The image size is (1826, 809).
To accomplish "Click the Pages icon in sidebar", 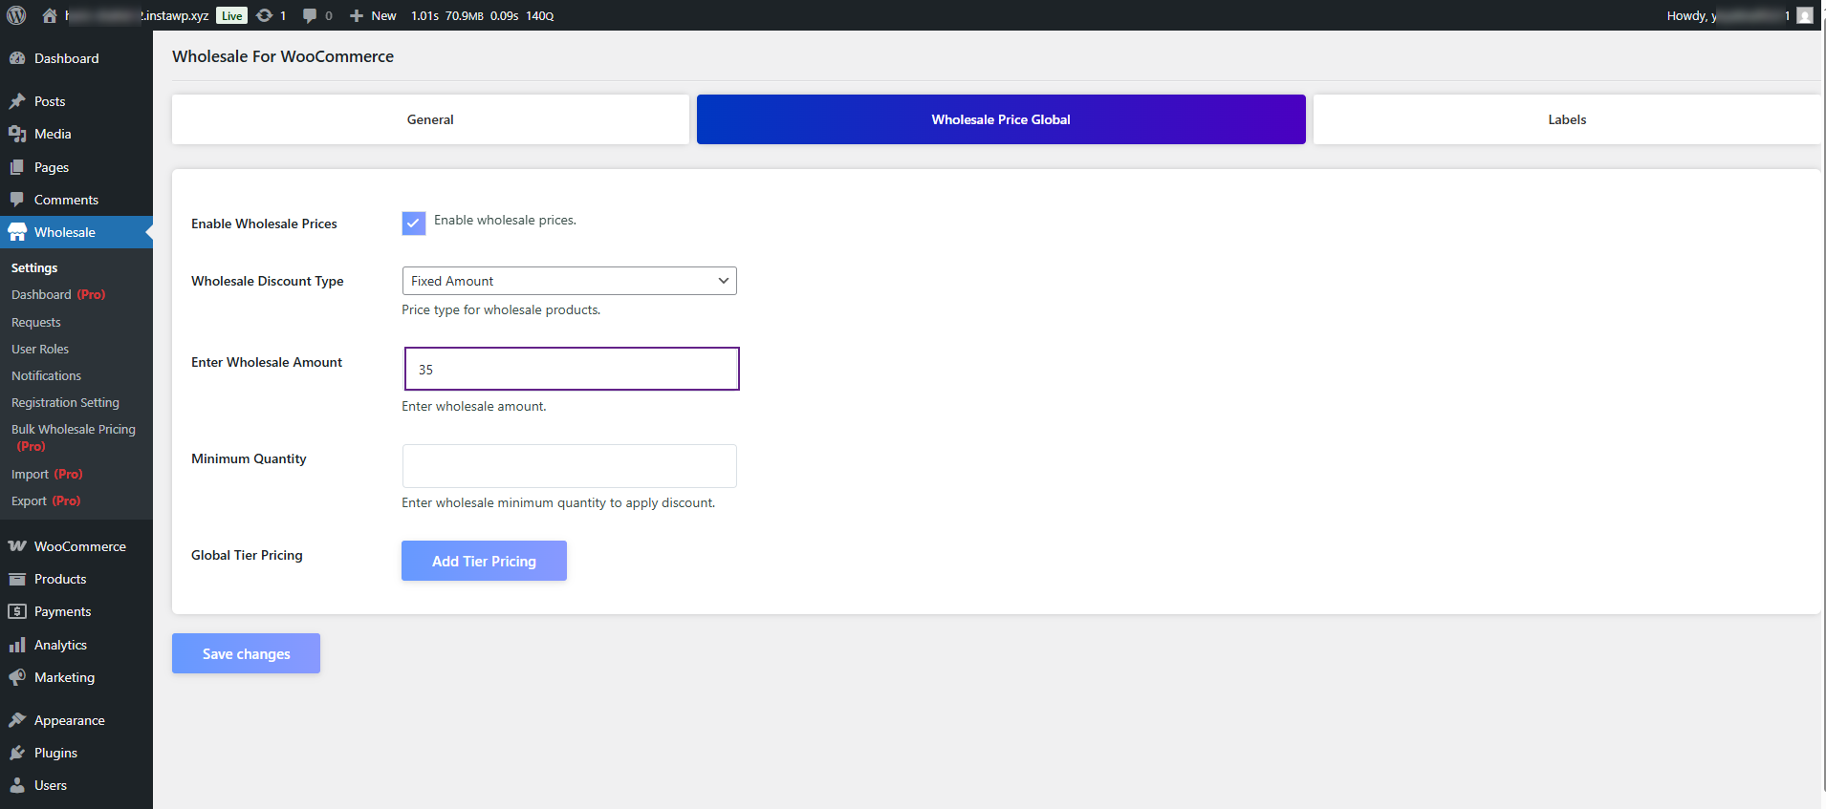I will (x=17, y=167).
